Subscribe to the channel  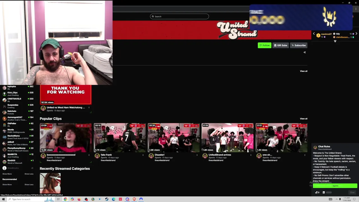298,45
